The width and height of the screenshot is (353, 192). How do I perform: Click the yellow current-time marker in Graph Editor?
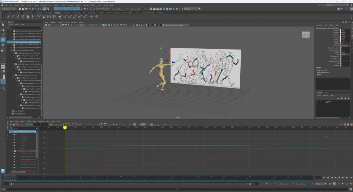(65, 128)
